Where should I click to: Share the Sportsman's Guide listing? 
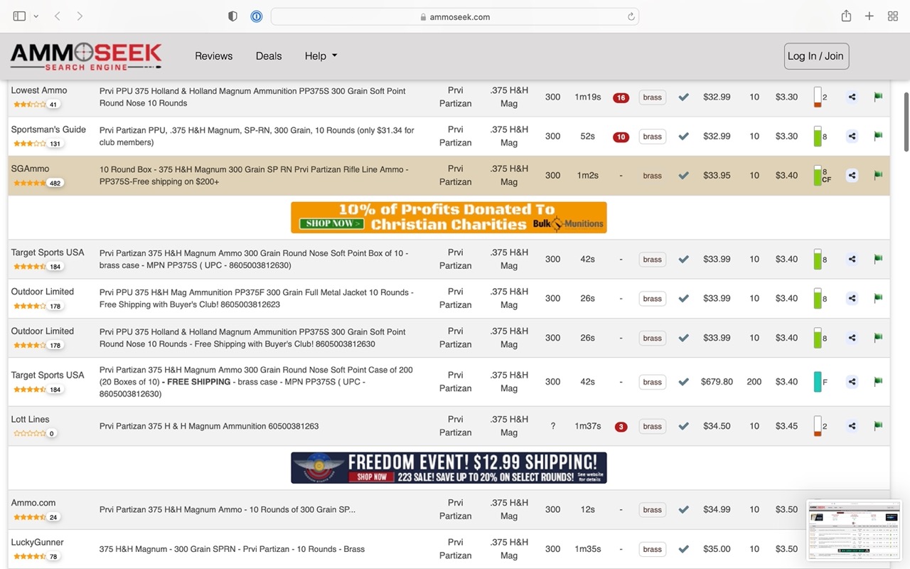point(852,136)
